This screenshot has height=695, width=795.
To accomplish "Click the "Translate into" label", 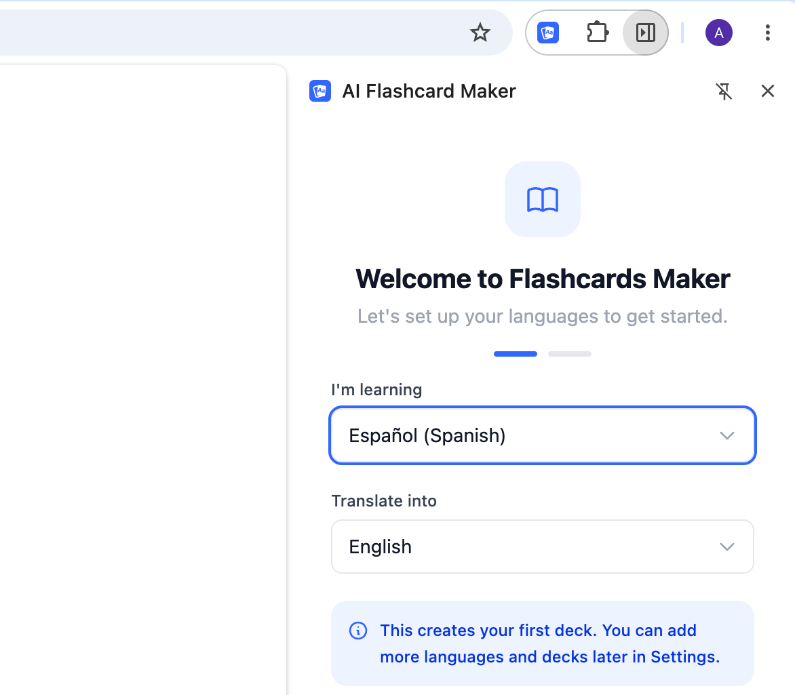I will click(384, 501).
